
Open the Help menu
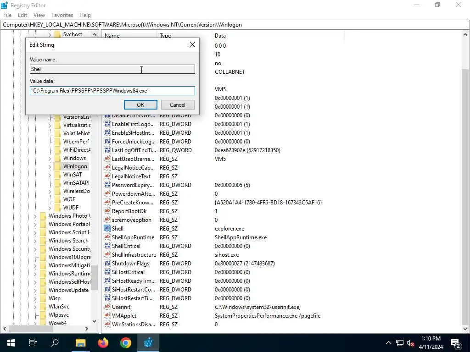point(85,15)
